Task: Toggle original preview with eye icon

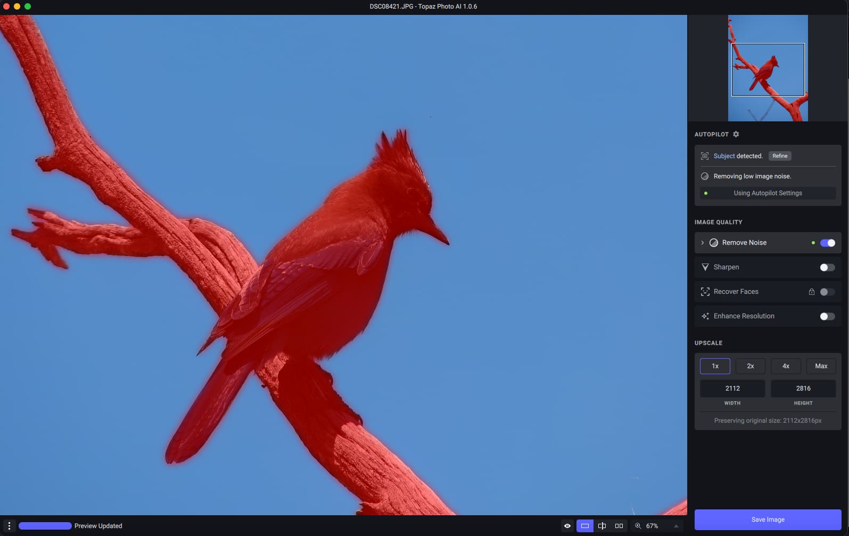Action: (x=567, y=526)
